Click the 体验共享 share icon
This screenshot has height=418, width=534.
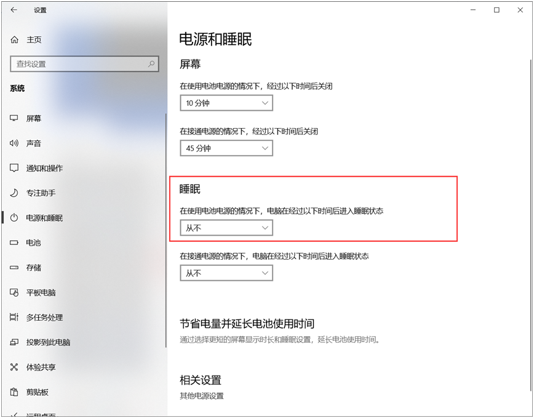pyautogui.click(x=14, y=367)
